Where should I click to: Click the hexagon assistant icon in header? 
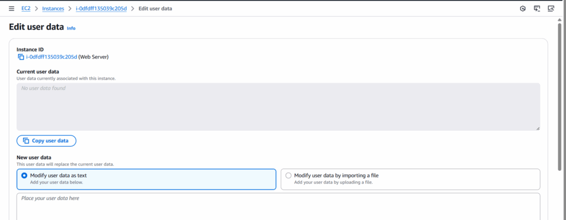(523, 9)
